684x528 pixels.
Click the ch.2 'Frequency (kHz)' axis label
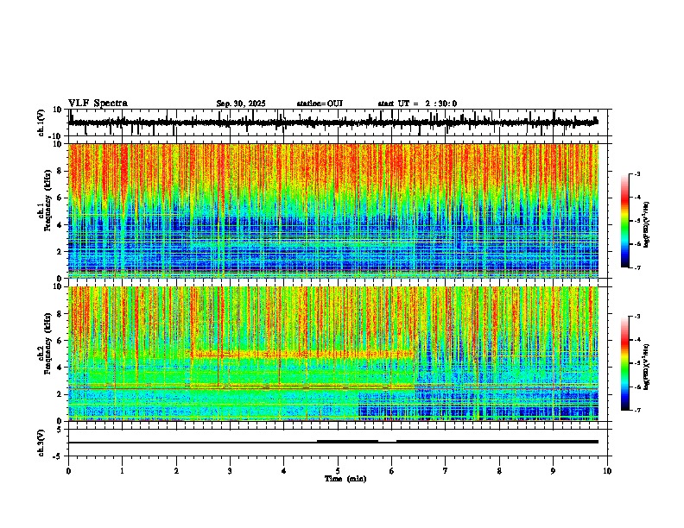click(x=48, y=343)
